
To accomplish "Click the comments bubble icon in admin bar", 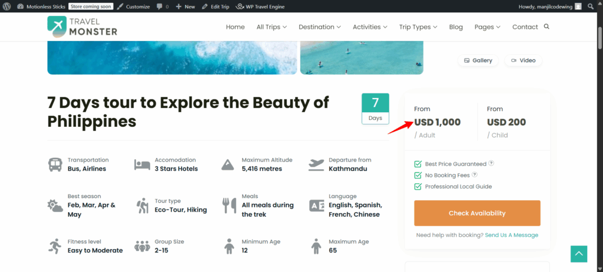I will (161, 6).
